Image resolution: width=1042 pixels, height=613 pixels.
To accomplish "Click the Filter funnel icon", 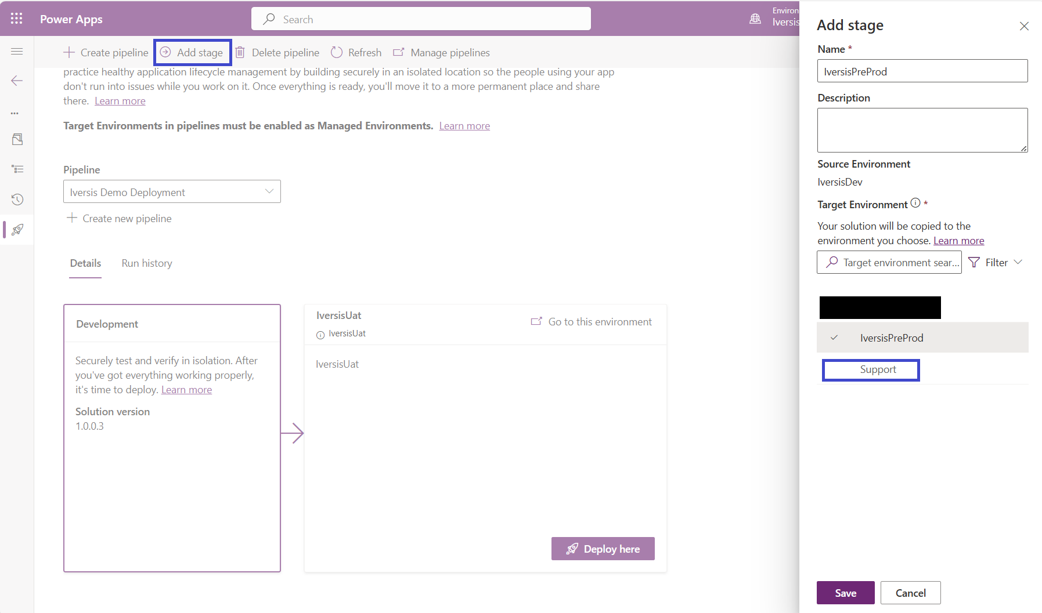I will (974, 263).
